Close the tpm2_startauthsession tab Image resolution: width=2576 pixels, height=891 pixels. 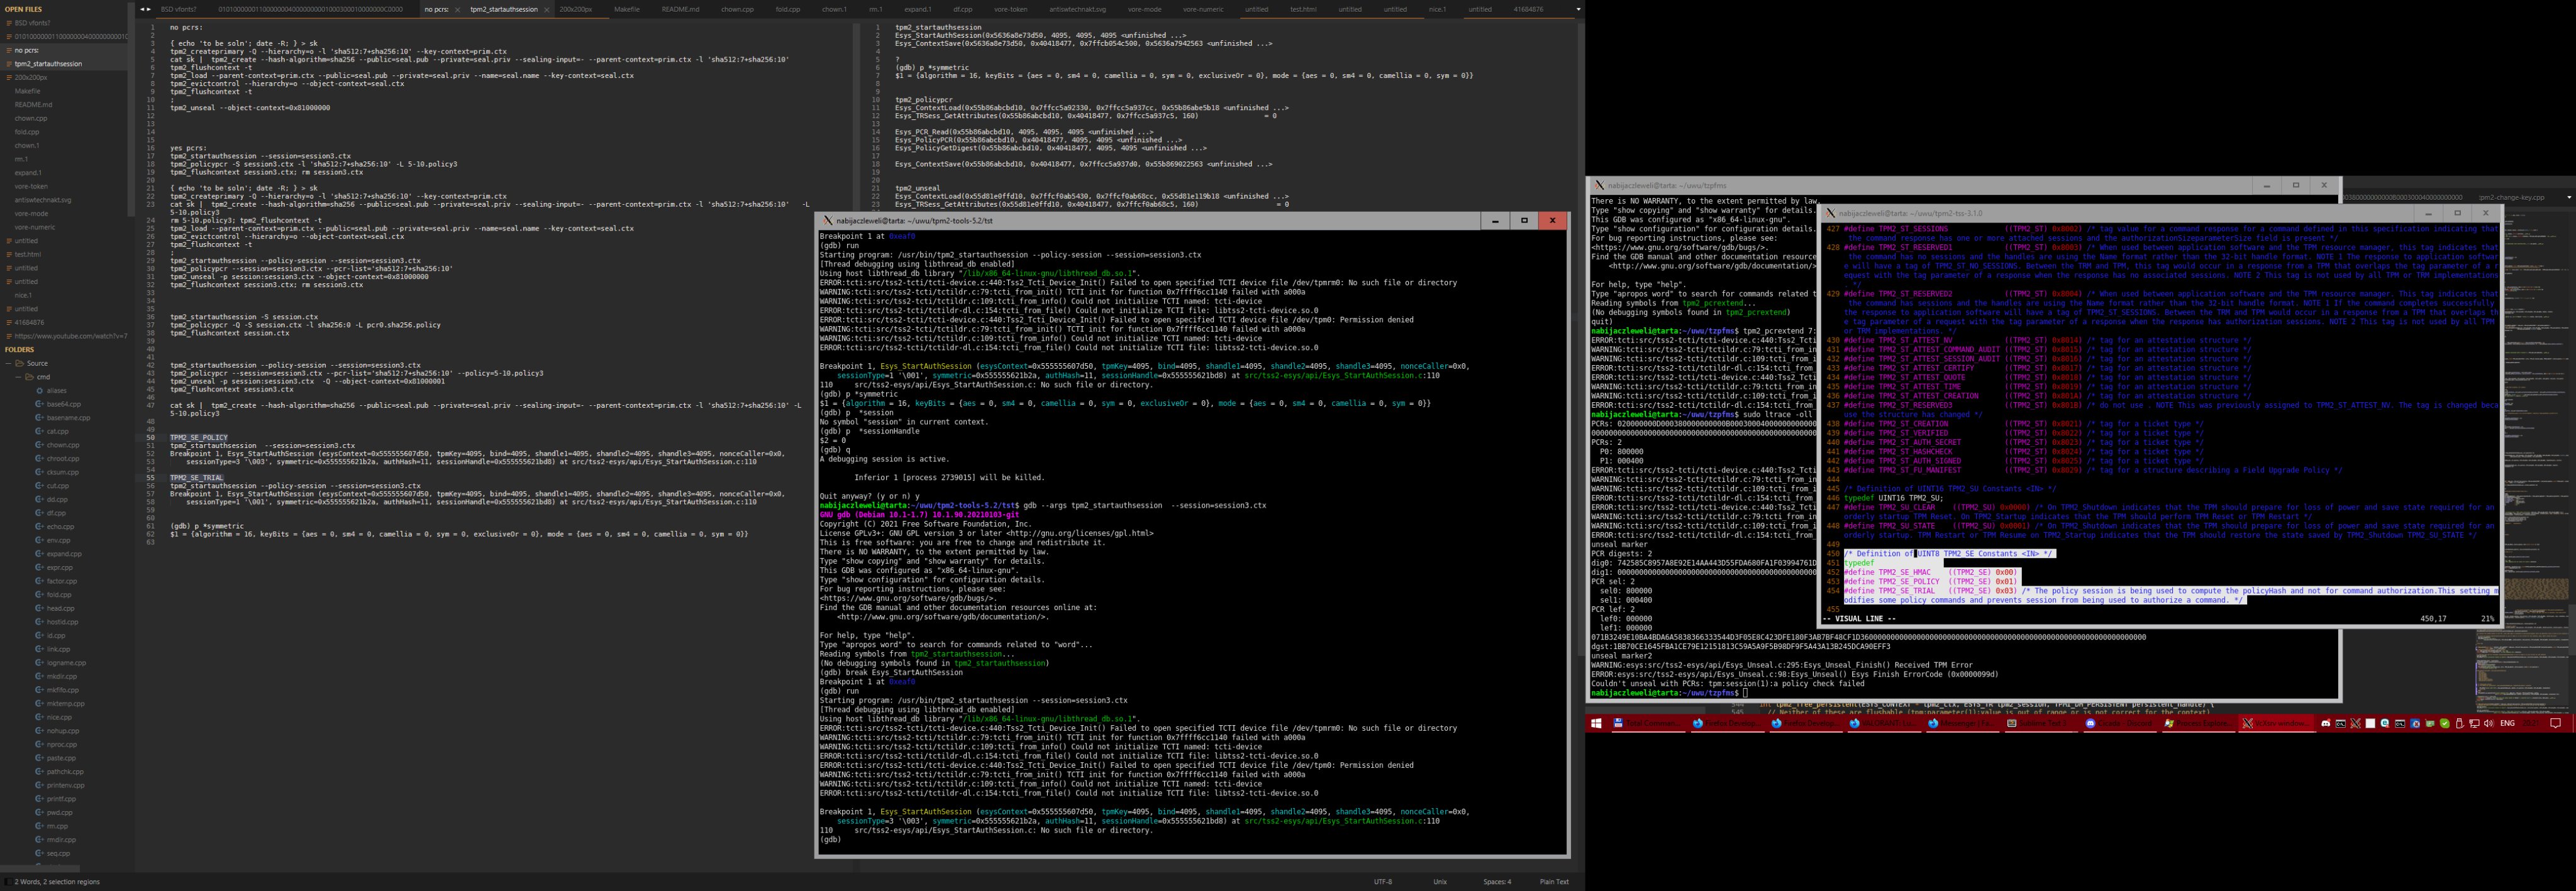547,9
